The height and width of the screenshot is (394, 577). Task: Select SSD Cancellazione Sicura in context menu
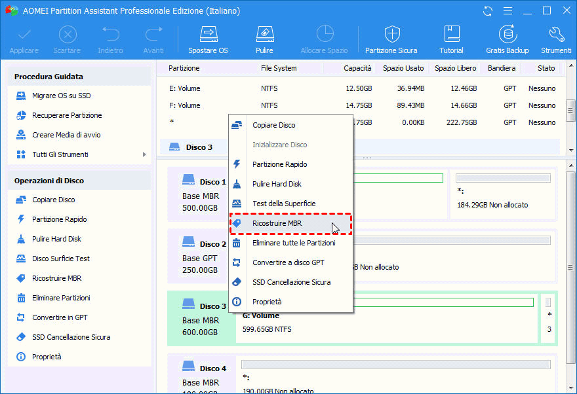(x=290, y=282)
